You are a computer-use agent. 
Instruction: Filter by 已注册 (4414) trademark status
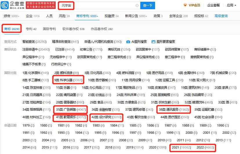(65, 49)
